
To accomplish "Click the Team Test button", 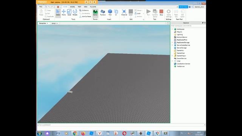I will click(176, 13).
